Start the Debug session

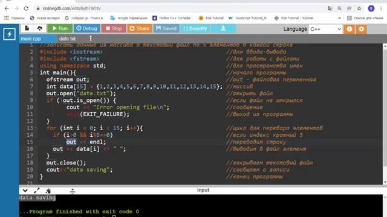click(86, 28)
